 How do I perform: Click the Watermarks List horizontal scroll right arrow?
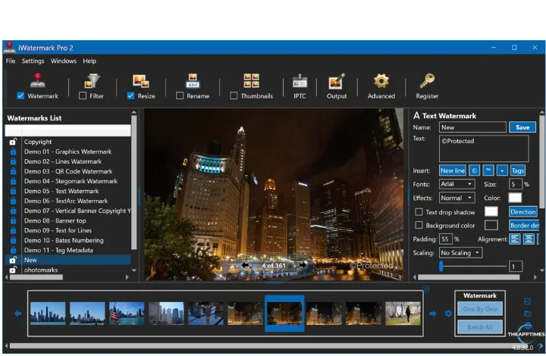tap(127, 277)
